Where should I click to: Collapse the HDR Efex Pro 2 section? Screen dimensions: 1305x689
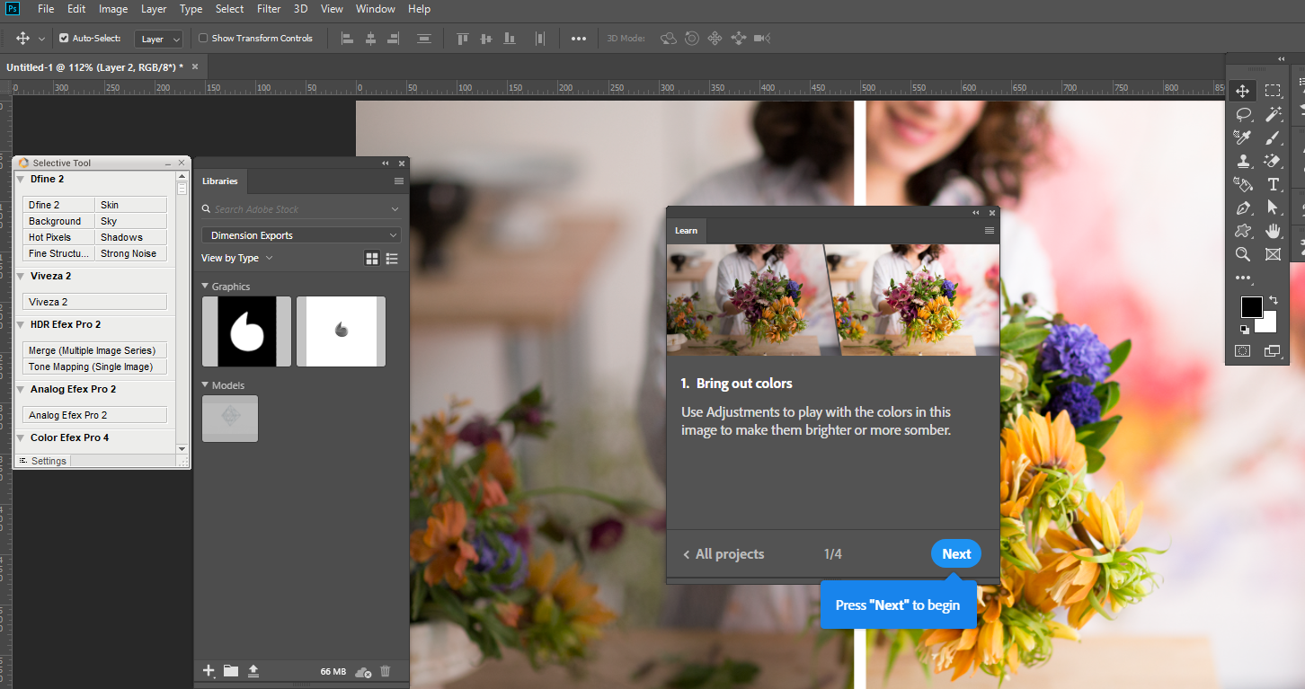point(20,324)
